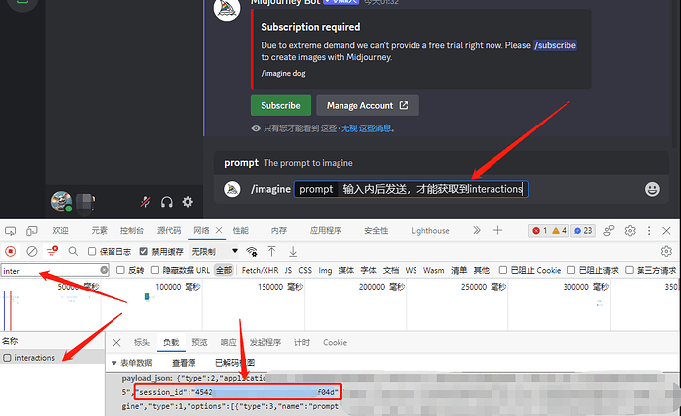The width and height of the screenshot is (681, 416).
Task: Switch to the 预览 details tab
Action: coord(199,342)
